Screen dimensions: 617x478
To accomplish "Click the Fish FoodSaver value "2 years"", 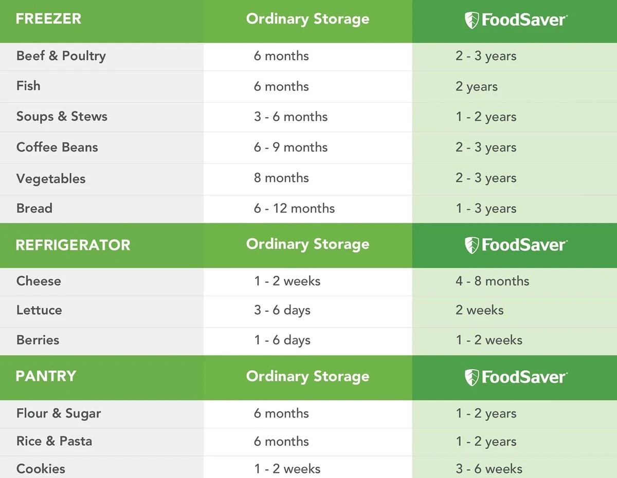I will pos(476,86).
